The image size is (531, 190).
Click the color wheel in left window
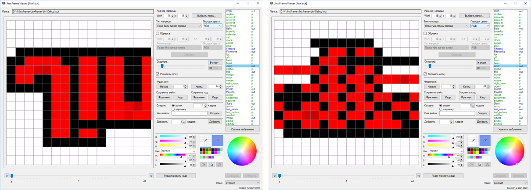click(x=242, y=151)
